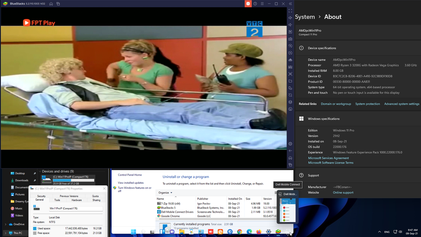Screen dimensions: 421x237
Task: Click the BlueStacks Android back arrow
Action: [x=290, y=151]
